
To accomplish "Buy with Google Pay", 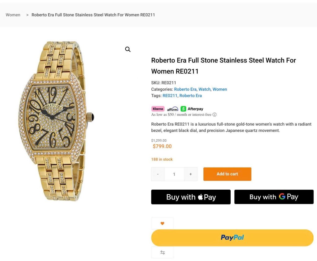I will pos(274,197).
